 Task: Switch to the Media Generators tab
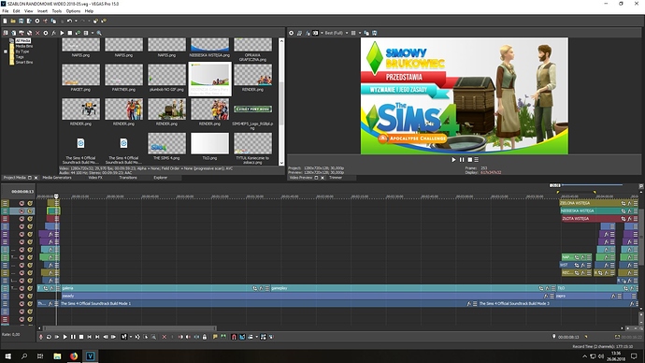(x=57, y=178)
